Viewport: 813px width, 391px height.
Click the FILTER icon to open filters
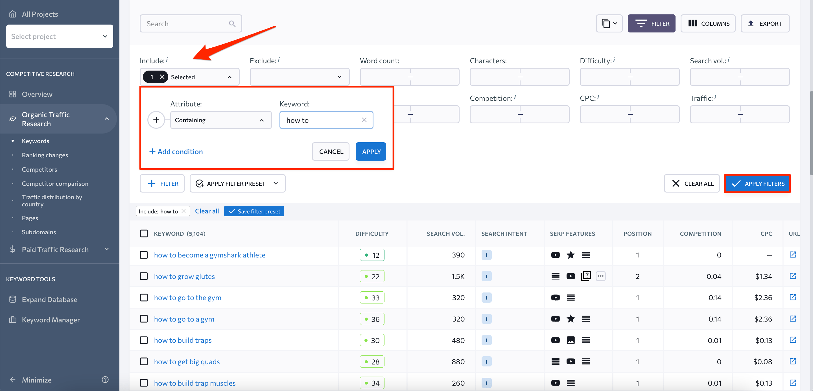pyautogui.click(x=652, y=23)
